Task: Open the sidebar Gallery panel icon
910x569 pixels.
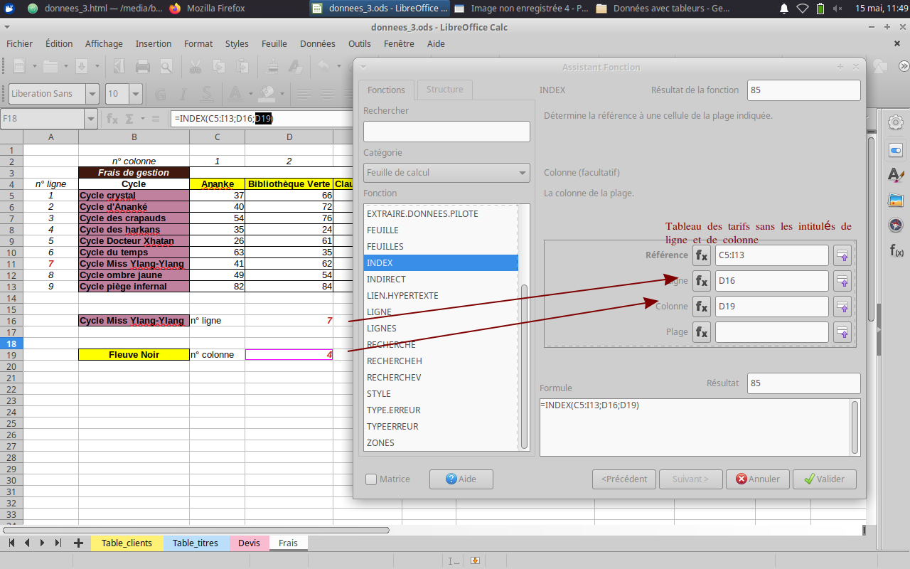Action: coord(896,201)
